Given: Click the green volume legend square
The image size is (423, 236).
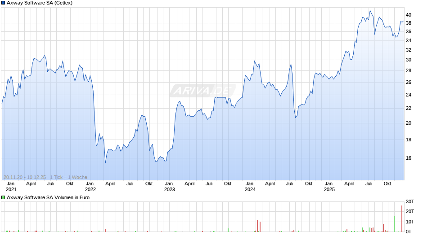Looking at the screenshot, I should click(3, 197).
